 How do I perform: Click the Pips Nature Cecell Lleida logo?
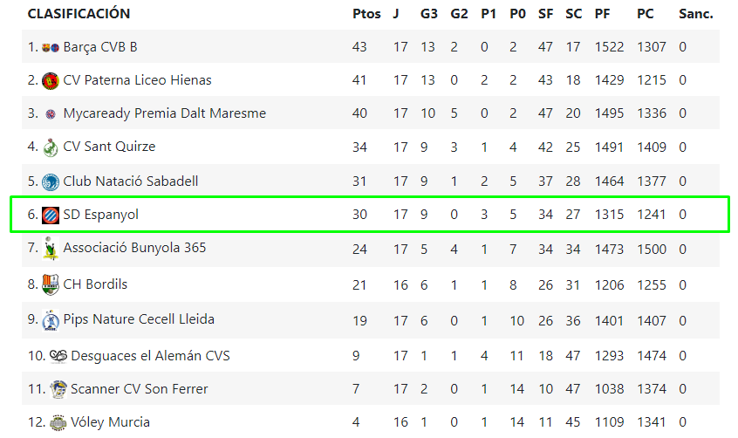(51, 320)
